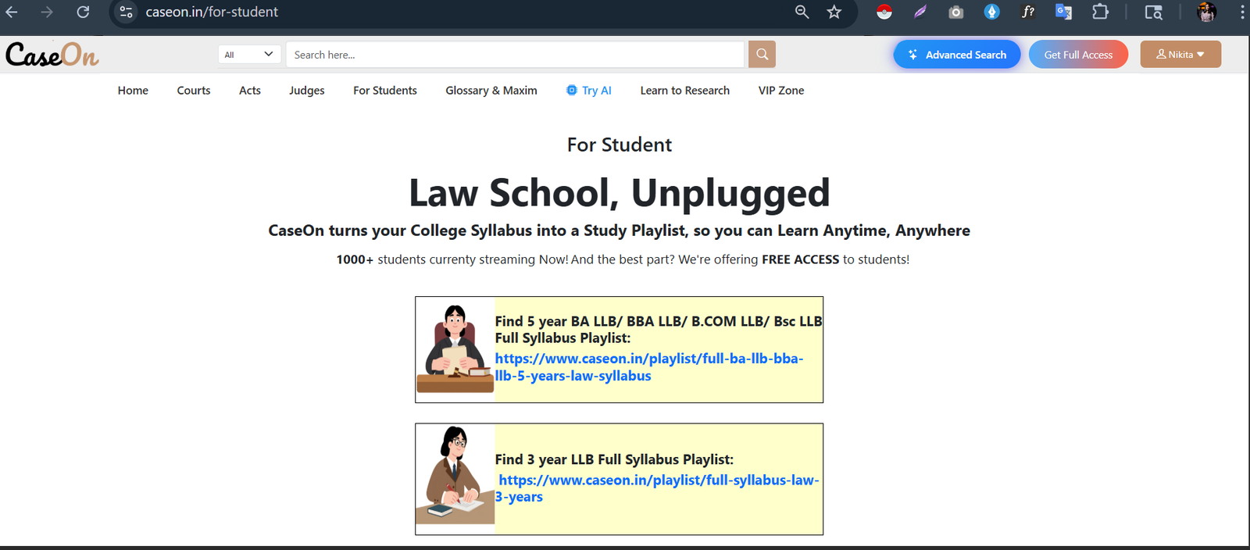Open the blue droplet extension icon
Screen dimensions: 1250x550
991,12
